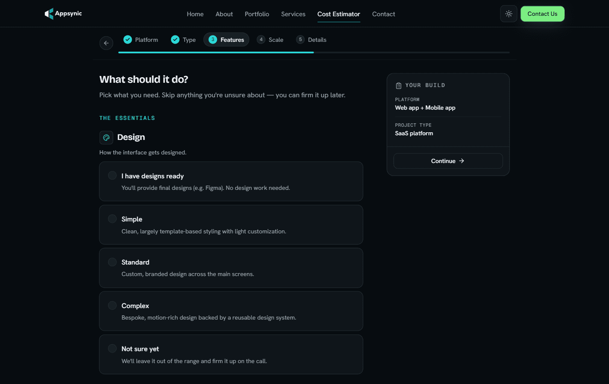The image size is (609, 384).
Task: Select the 'Not sure yet' radio
Action: pyautogui.click(x=112, y=349)
